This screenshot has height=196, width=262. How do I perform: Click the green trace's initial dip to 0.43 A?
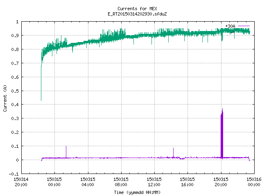coord(41,83)
